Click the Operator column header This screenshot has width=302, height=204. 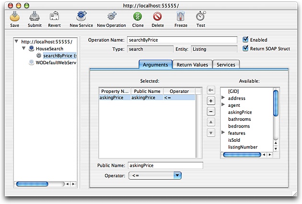point(179,91)
